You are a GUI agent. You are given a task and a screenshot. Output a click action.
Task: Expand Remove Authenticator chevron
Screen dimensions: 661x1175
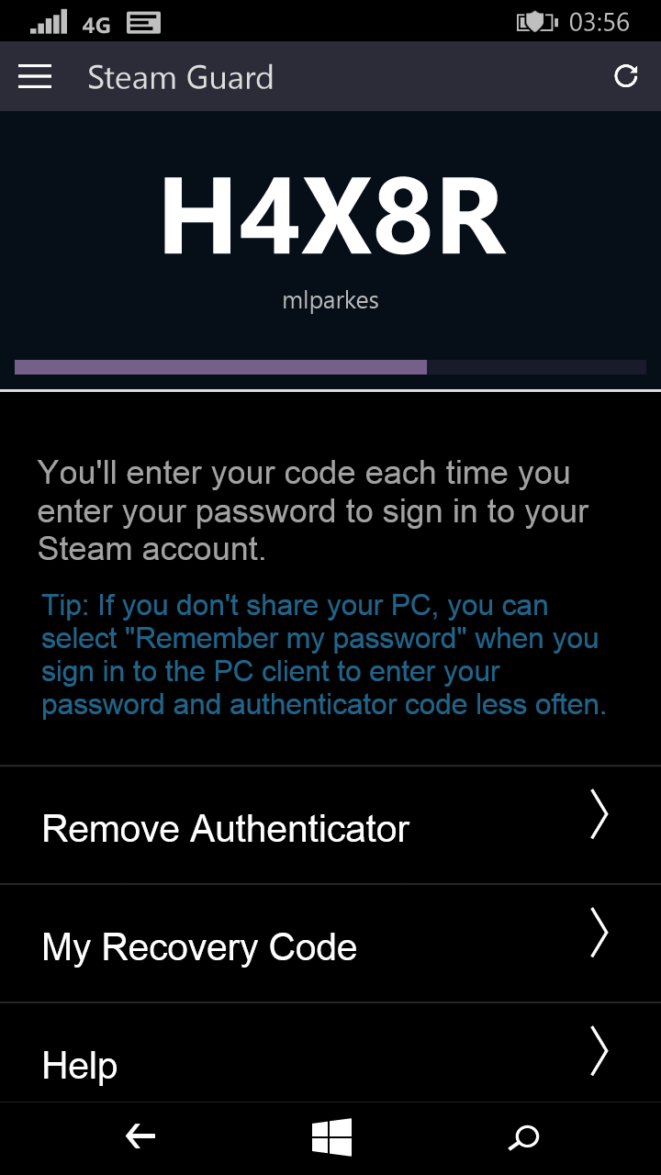[x=599, y=813]
